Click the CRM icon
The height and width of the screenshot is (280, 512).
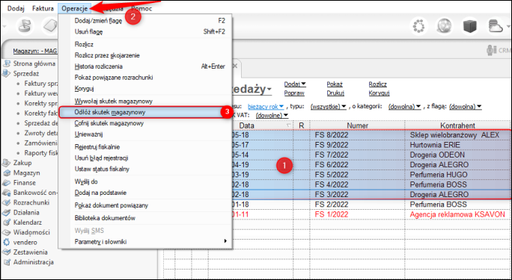(x=491, y=51)
